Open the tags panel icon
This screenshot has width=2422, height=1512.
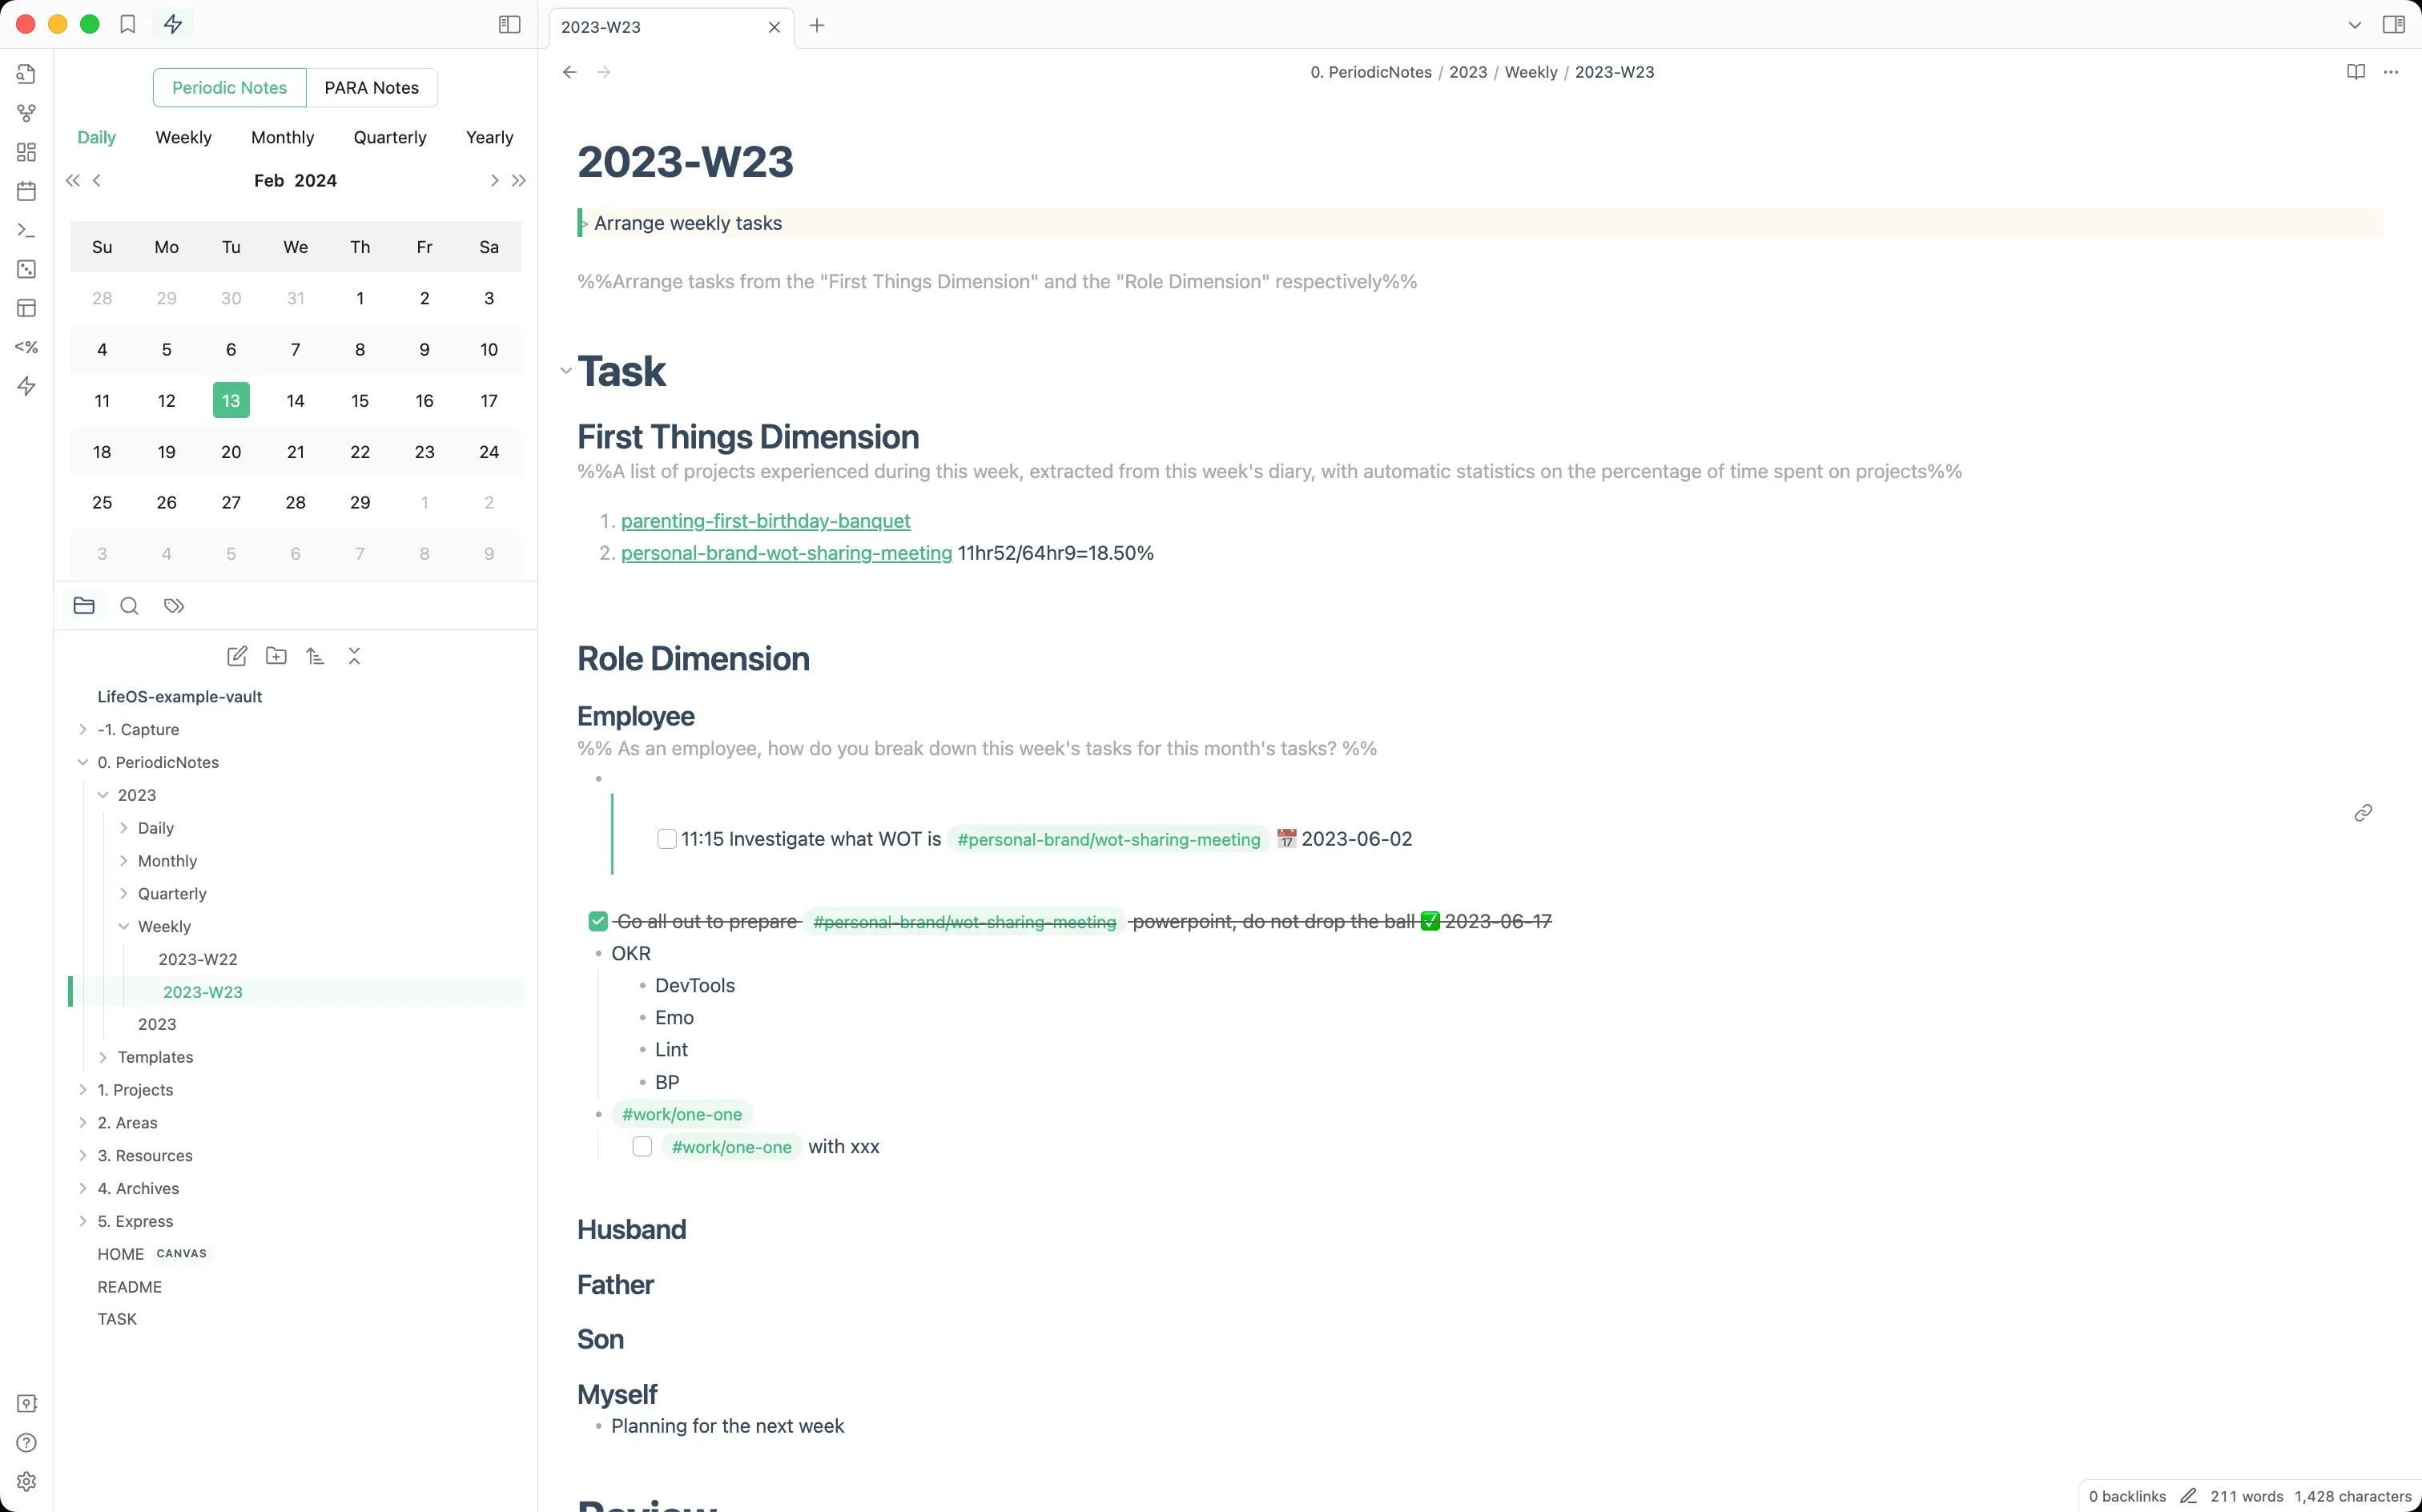[x=174, y=606]
